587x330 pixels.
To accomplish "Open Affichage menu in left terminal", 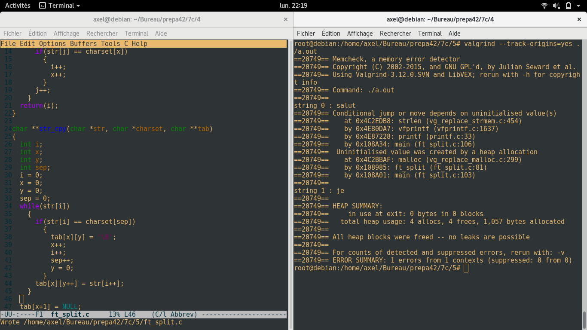I will tap(66, 34).
